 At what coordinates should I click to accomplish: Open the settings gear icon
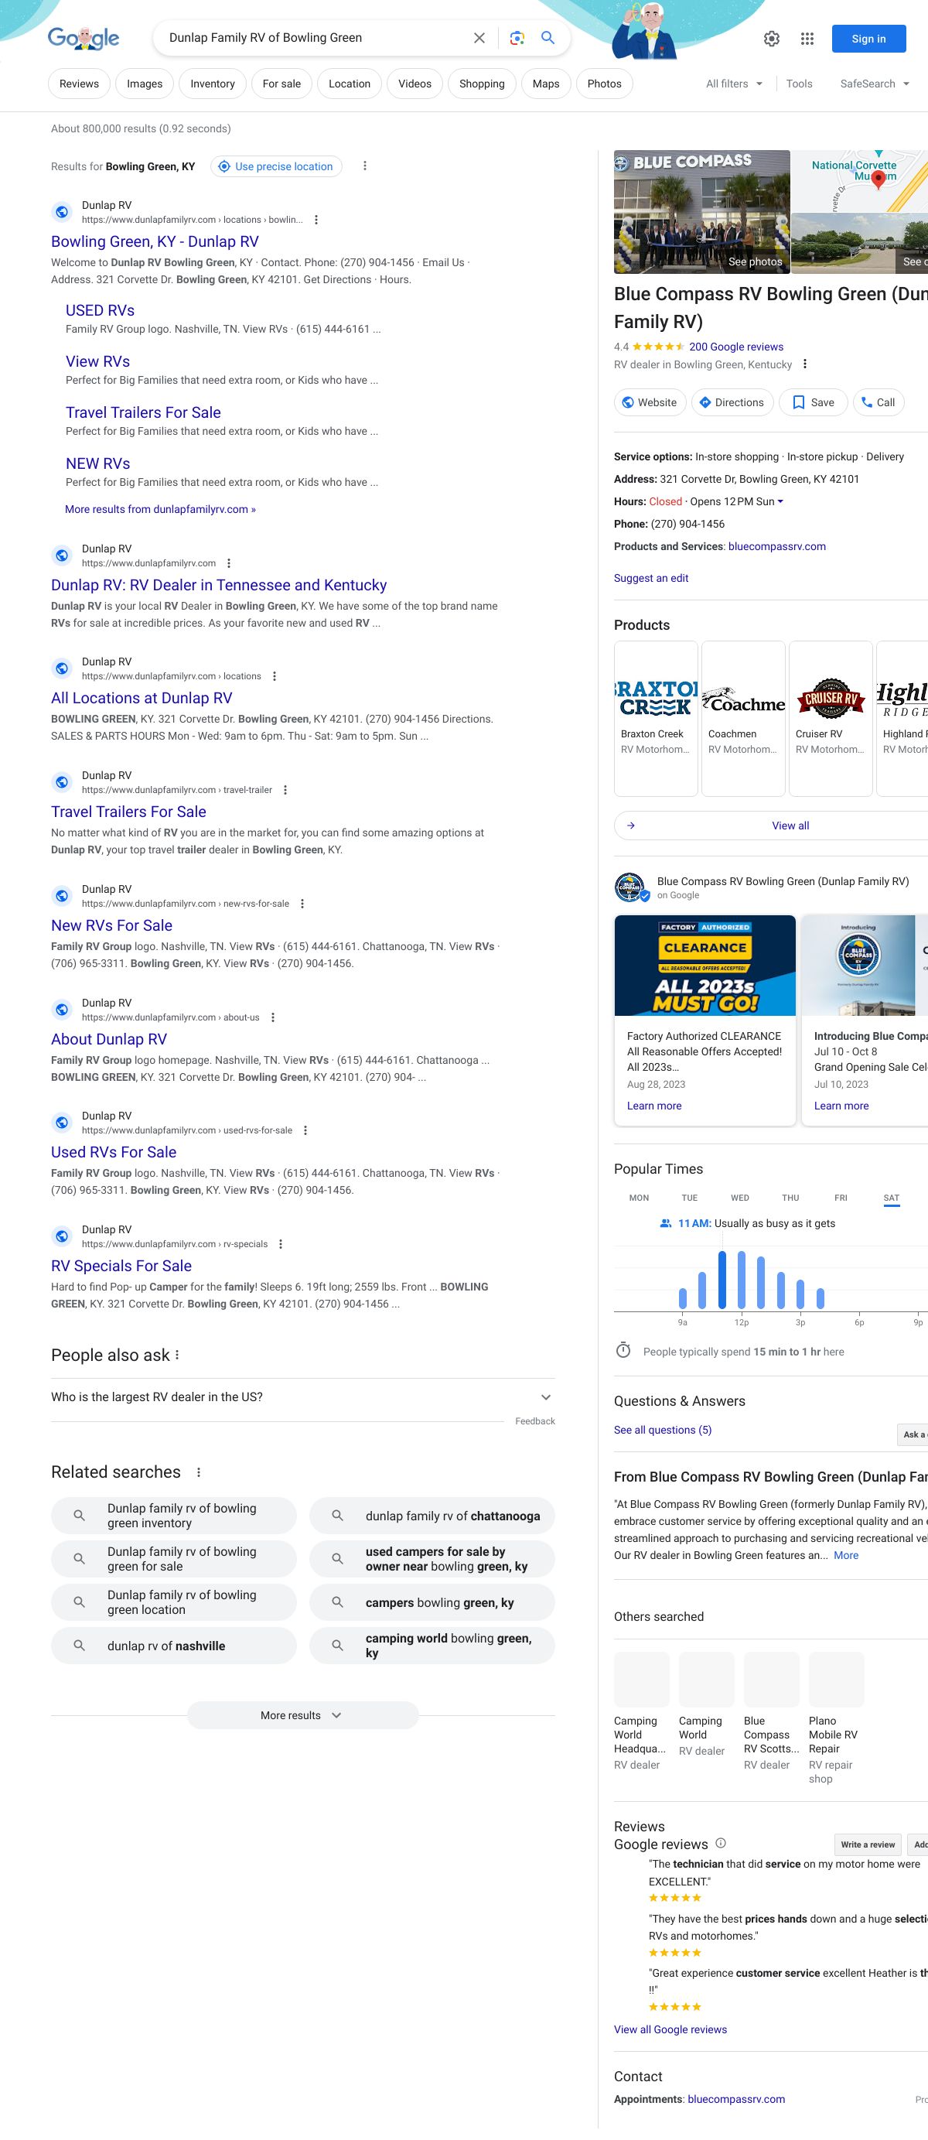771,39
